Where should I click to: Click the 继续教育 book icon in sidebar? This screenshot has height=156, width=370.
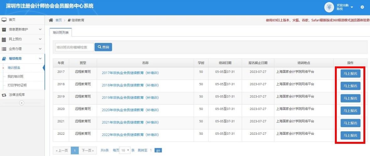[x=4, y=59]
